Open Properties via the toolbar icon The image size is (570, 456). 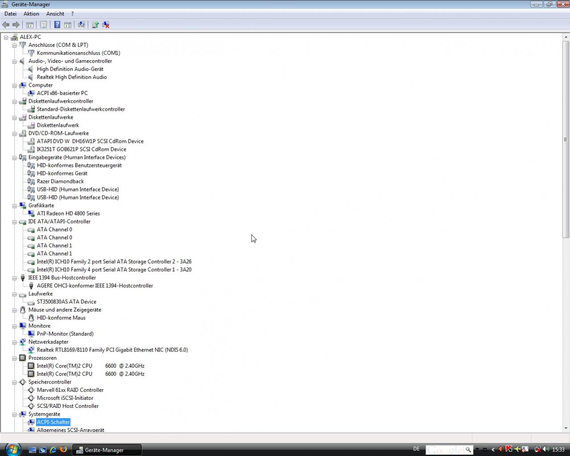click(44, 25)
